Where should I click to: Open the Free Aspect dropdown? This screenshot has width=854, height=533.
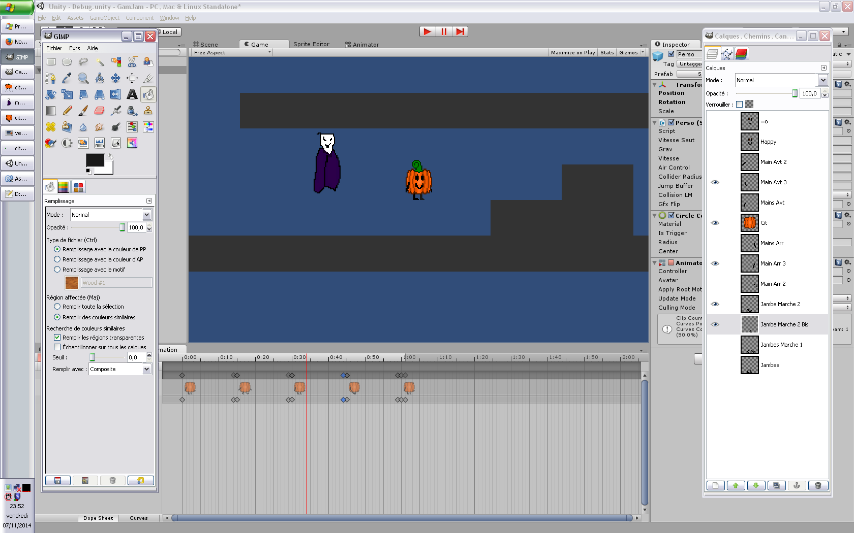232,53
